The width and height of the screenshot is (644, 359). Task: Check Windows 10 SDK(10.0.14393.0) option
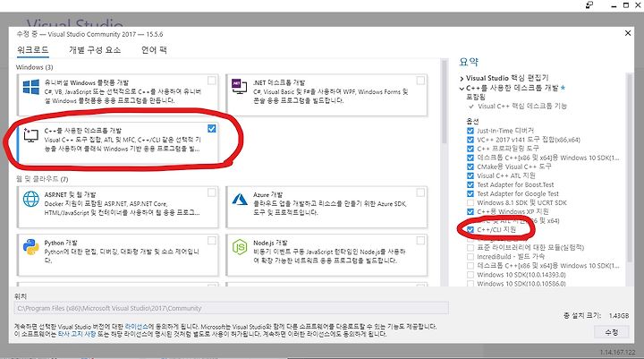(x=470, y=275)
